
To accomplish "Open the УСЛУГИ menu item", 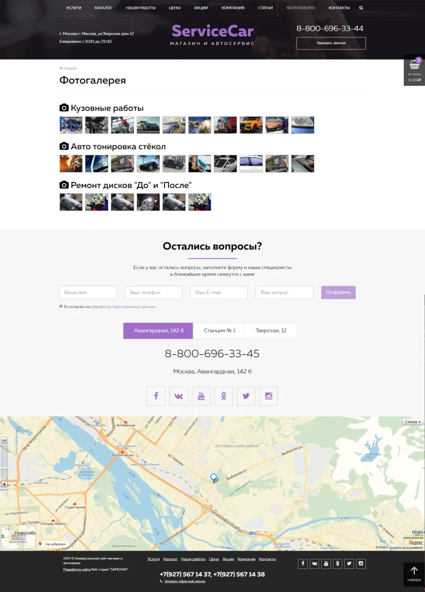I will [x=73, y=8].
